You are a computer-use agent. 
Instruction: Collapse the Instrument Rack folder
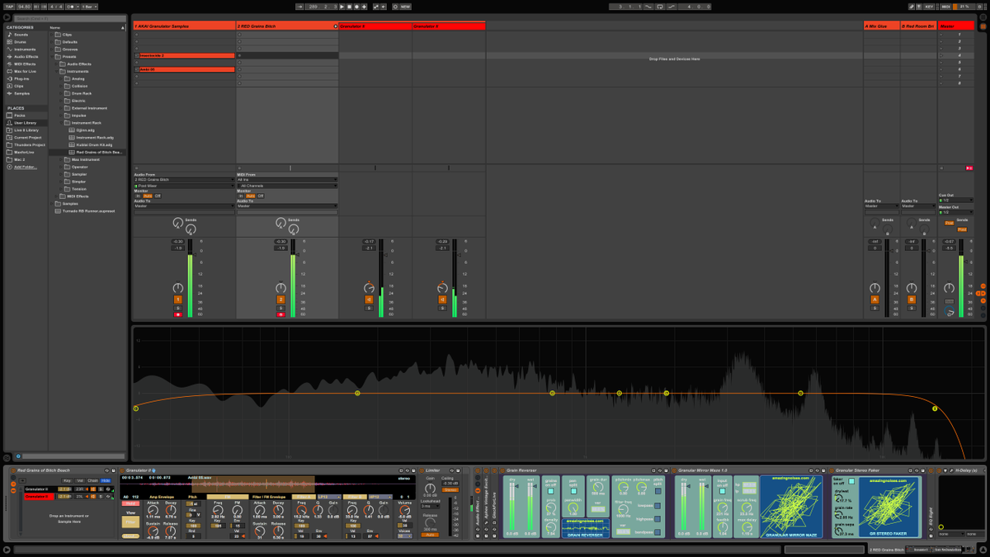tap(63, 123)
